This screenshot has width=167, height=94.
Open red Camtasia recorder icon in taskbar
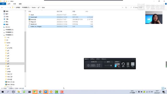pos(62,92)
